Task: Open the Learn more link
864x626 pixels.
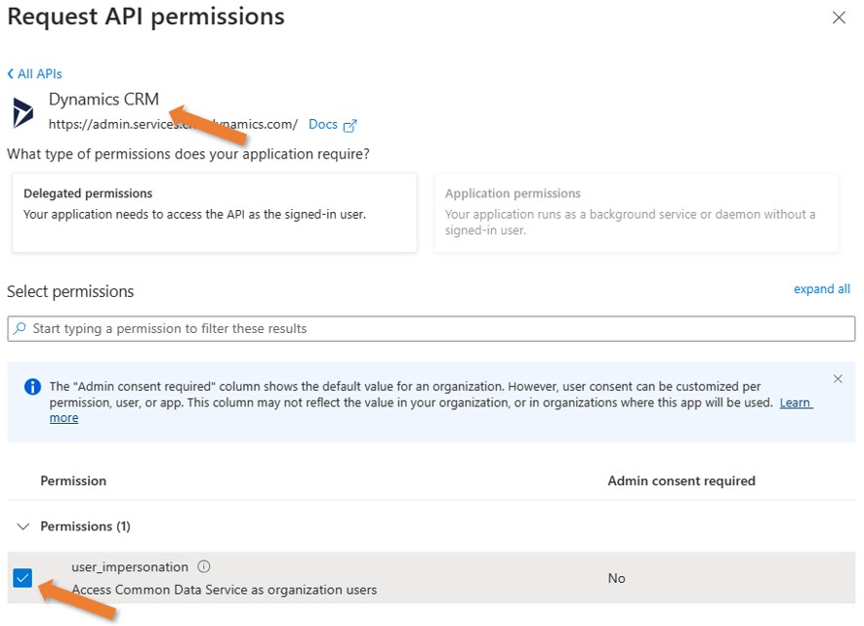Action: click(796, 402)
